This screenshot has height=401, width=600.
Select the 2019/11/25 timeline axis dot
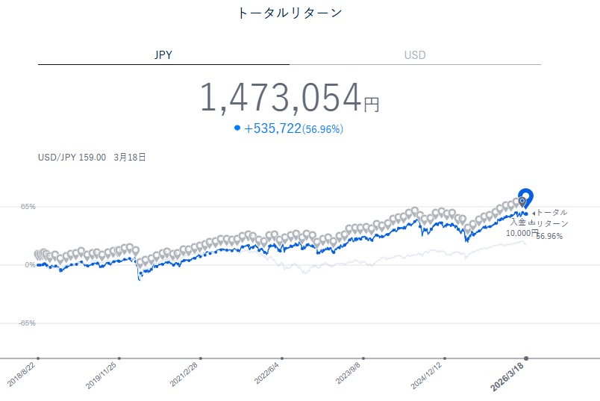(x=119, y=358)
